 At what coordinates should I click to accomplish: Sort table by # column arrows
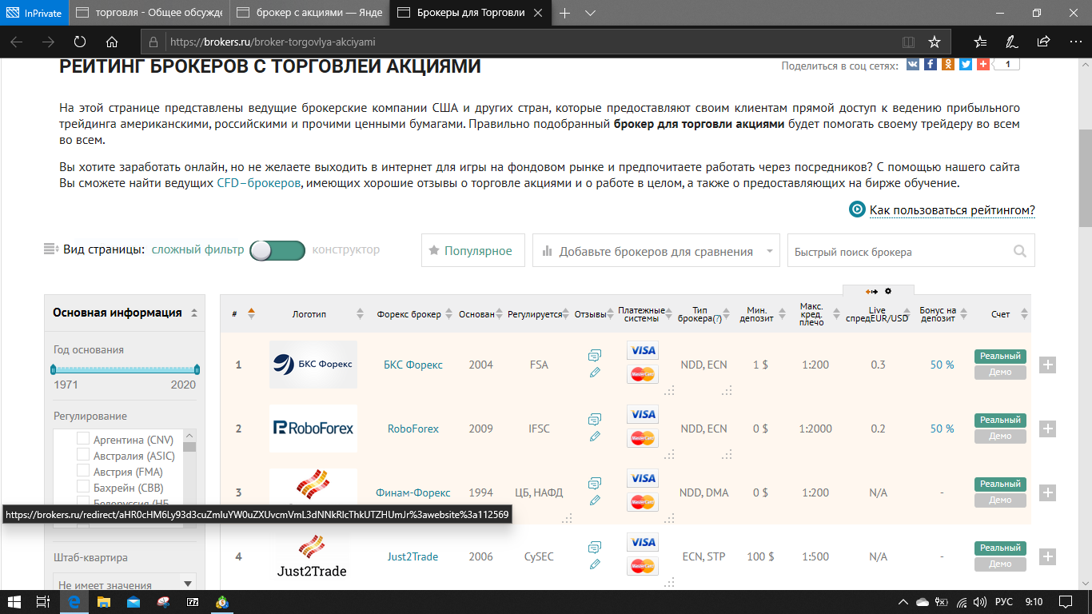coord(251,313)
